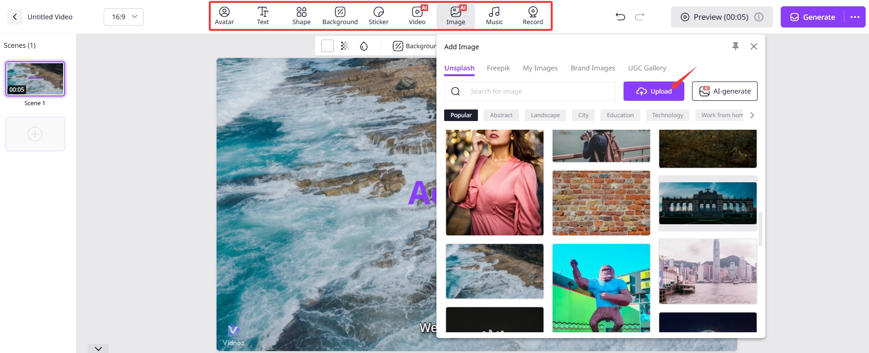Select the Abstract category tag
The width and height of the screenshot is (869, 353).
pos(501,115)
